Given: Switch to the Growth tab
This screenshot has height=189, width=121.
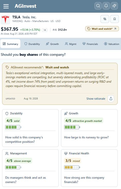Looking at the screenshot, I should [52, 44].
